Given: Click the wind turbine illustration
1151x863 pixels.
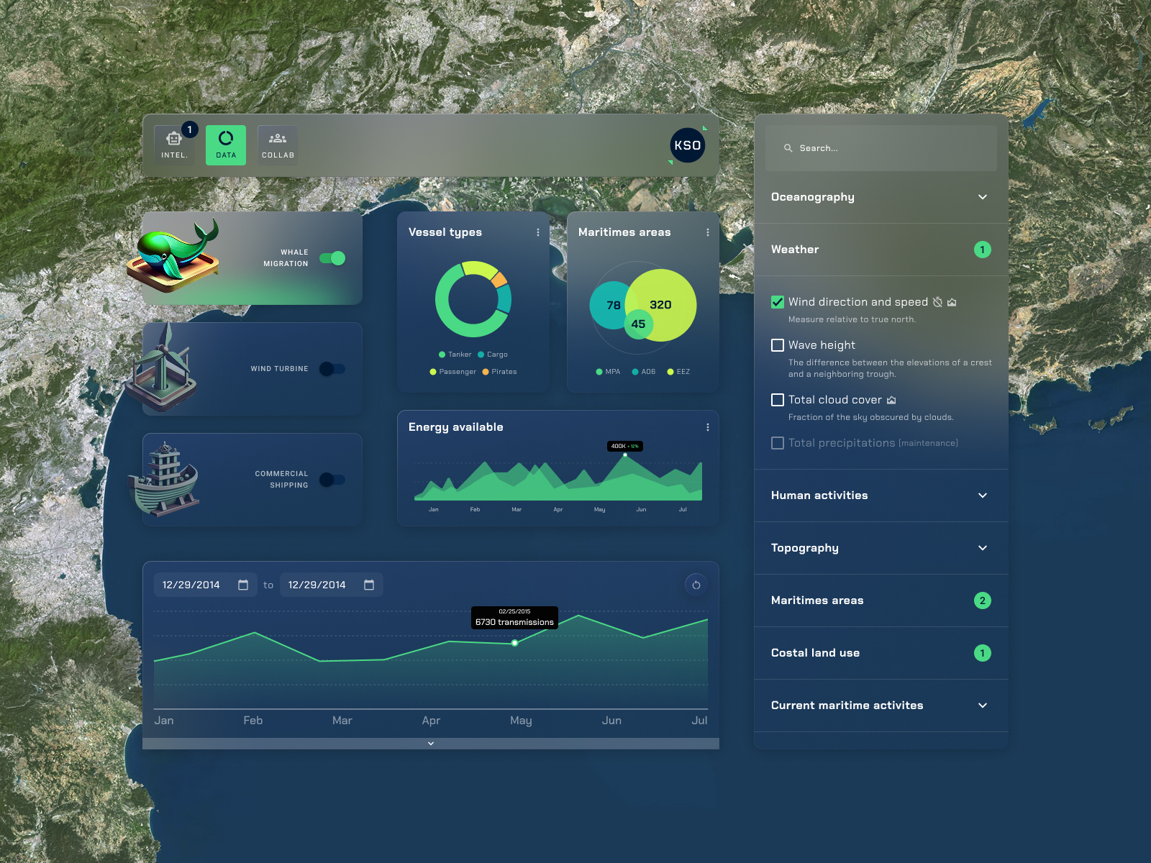Looking at the screenshot, I should point(163,367).
